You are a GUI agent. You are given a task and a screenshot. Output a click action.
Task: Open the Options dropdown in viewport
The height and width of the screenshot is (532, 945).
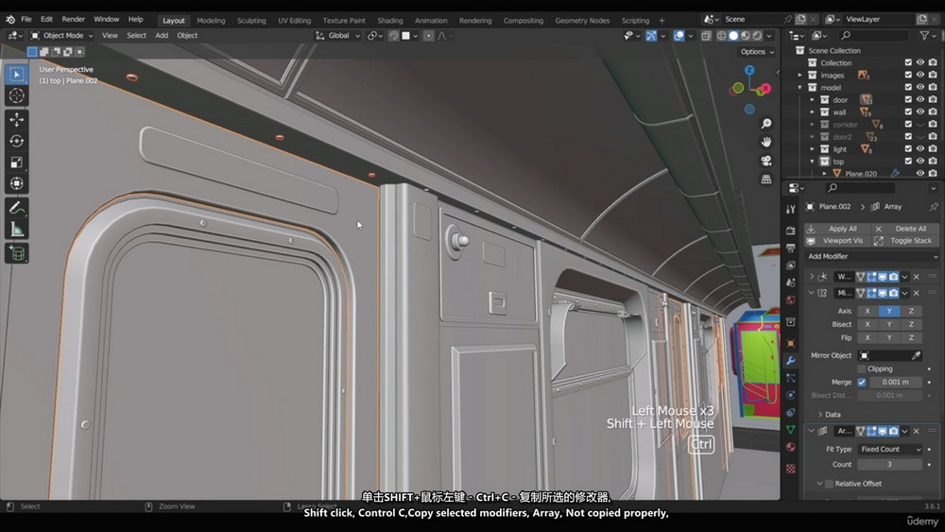click(757, 52)
